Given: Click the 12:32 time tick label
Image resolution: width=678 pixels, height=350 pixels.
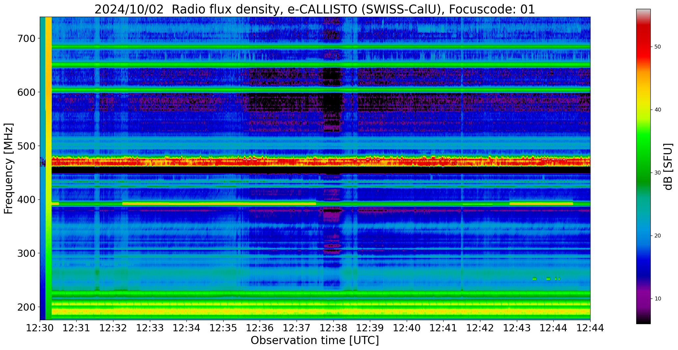Looking at the screenshot, I should 113,328.
